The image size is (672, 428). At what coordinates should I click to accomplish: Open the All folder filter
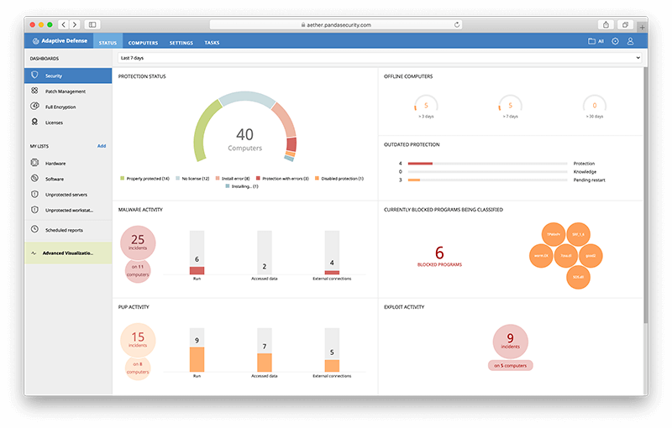tap(596, 41)
